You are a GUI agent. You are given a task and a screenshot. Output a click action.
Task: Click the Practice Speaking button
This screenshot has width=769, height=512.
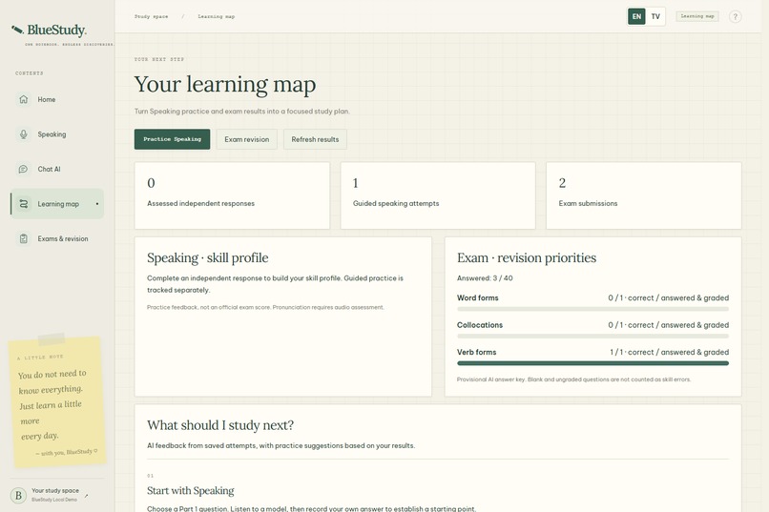click(172, 139)
